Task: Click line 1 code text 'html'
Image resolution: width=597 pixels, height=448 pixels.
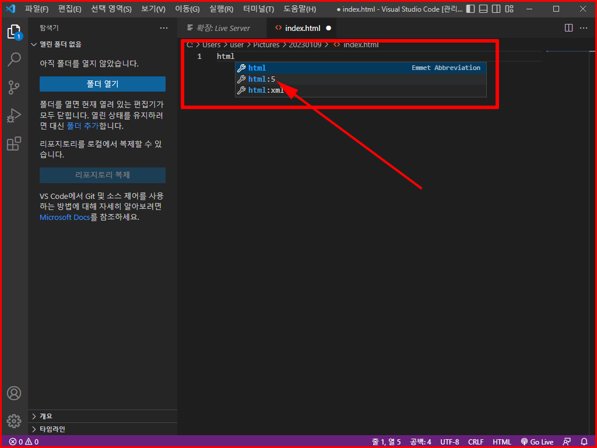Action: point(226,57)
